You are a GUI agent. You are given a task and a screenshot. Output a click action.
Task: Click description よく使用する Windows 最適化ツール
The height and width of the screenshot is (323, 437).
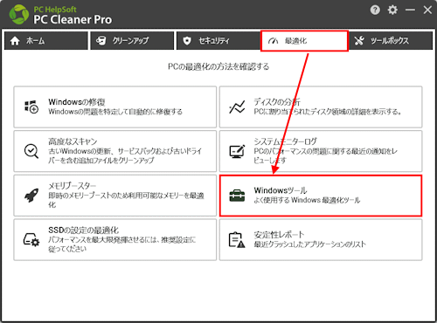click(x=307, y=200)
